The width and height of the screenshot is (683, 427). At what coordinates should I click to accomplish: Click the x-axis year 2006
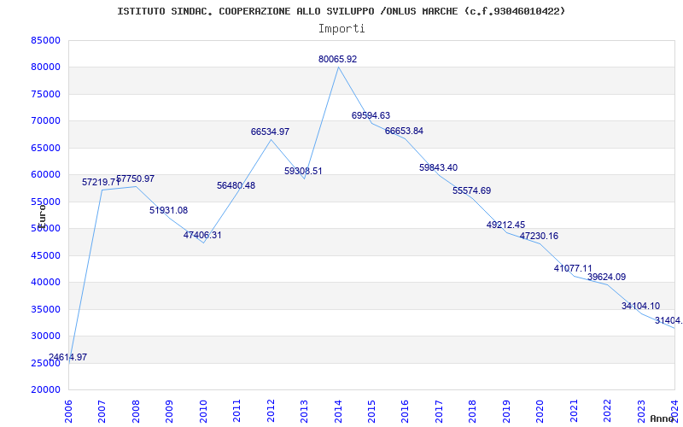[x=68, y=411]
